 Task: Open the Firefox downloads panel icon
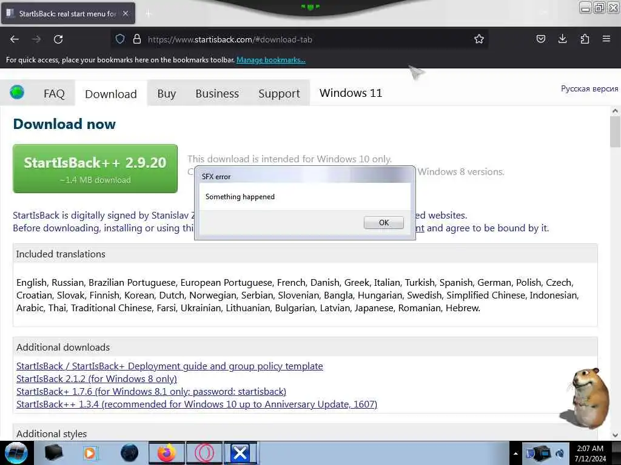[x=562, y=39]
